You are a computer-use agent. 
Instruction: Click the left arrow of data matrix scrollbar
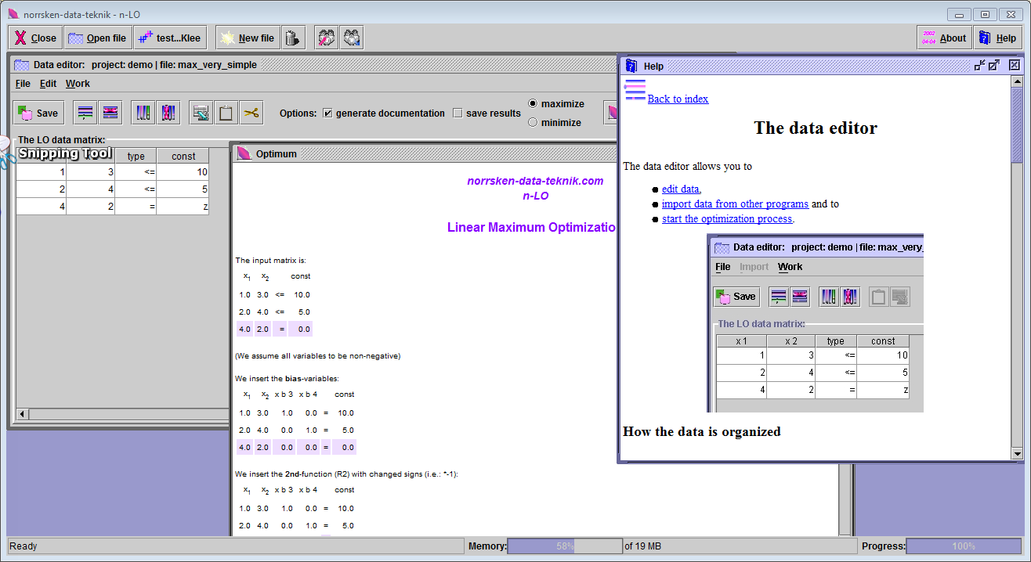click(22, 414)
